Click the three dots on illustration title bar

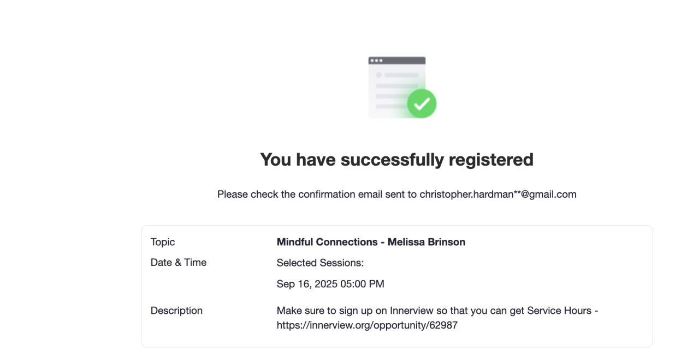coord(376,60)
